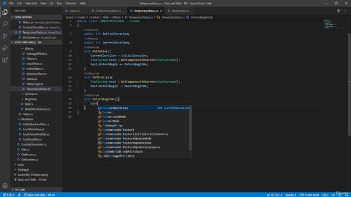The width and height of the screenshot is (351, 197).
Task: Switch to the CombatSimulator.cs tab
Action: tap(108, 11)
